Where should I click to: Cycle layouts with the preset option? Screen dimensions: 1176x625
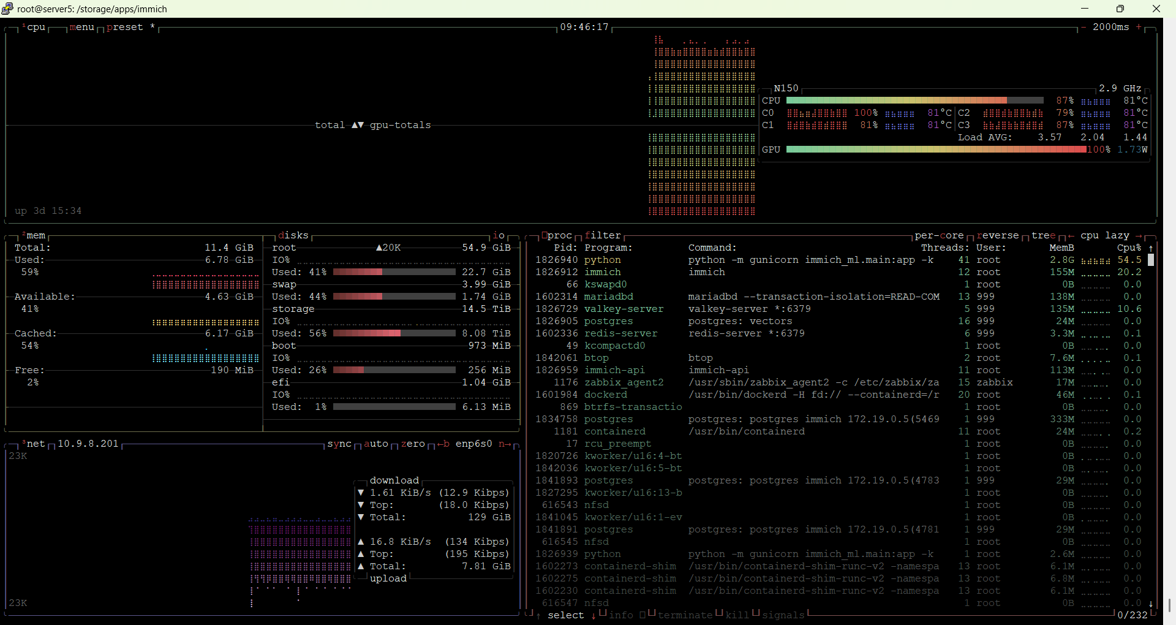(124, 27)
